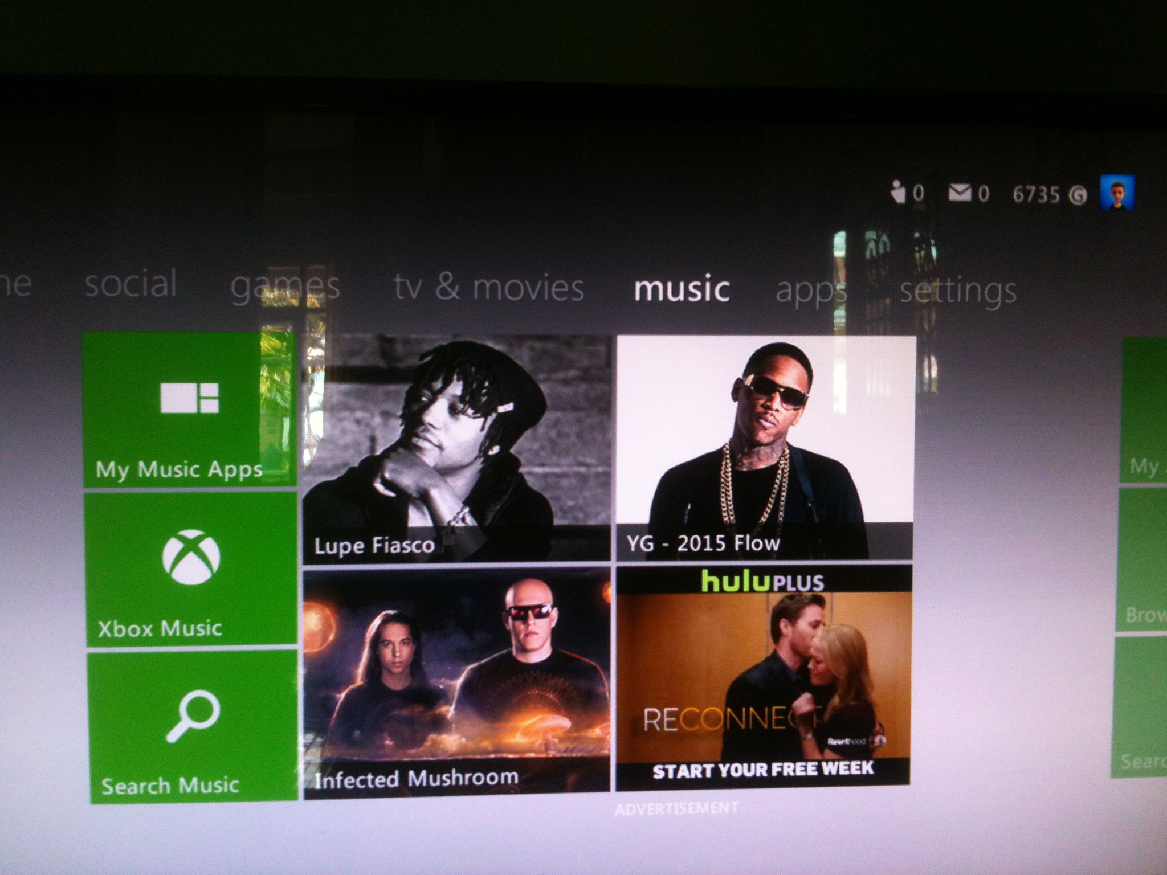This screenshot has width=1167, height=875.
Task: Switch to the social tab
Action: pos(131,284)
